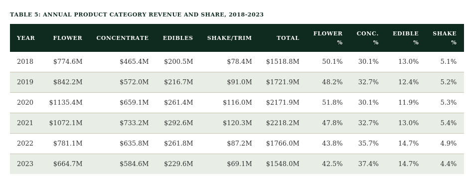Select flower revenue $774.6M
Screen dimensions: 466x184
pyautogui.click(x=68, y=61)
